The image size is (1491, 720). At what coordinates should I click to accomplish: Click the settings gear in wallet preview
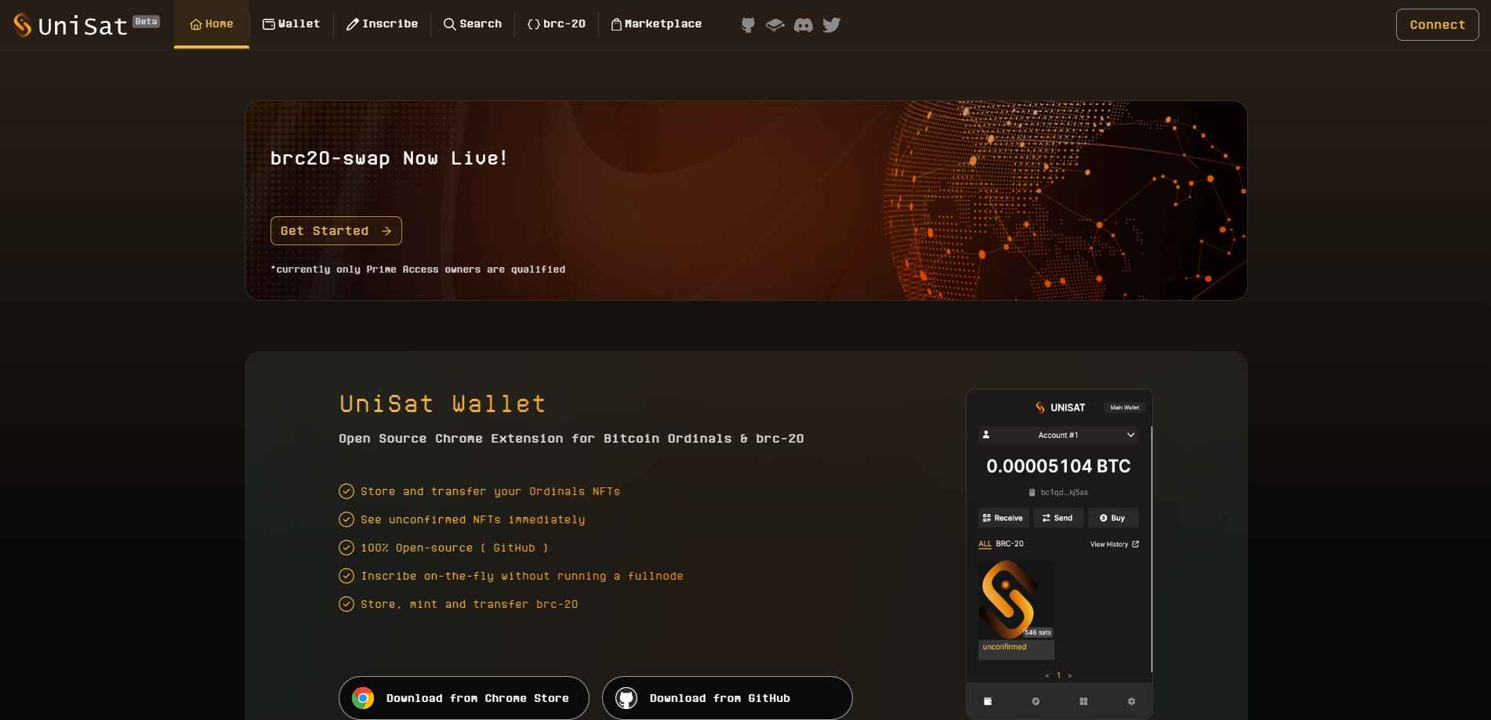[1131, 701]
